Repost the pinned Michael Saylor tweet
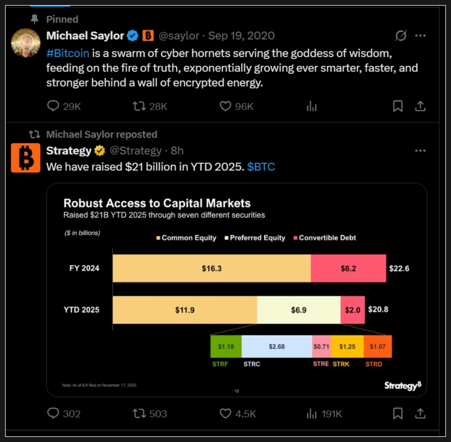The width and height of the screenshot is (451, 442). point(139,106)
